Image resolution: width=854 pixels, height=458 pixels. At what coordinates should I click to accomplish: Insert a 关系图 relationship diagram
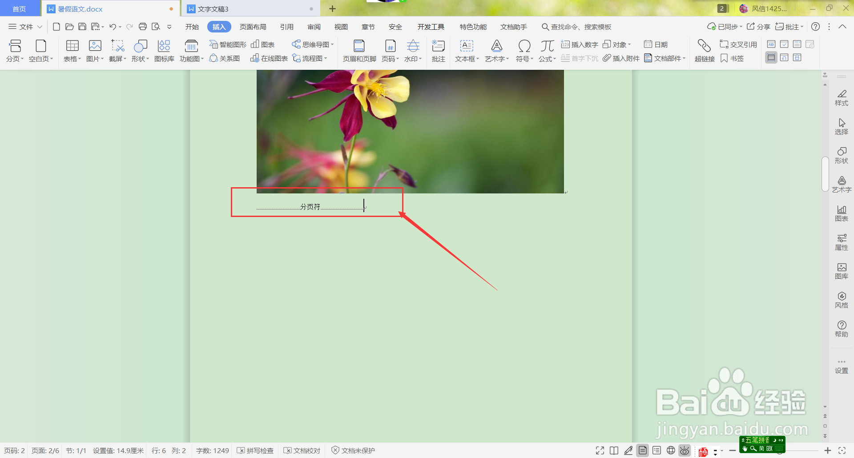click(225, 58)
